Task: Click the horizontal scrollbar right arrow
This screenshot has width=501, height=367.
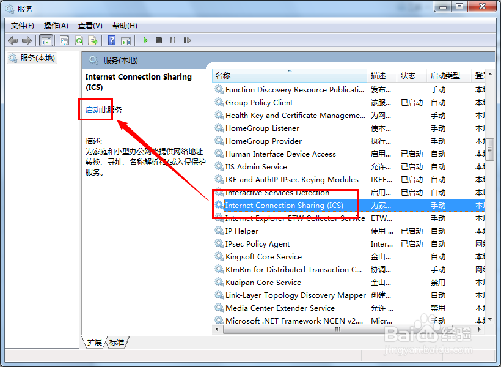Action: coord(480,329)
